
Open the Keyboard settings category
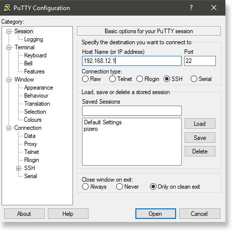pos(35,55)
